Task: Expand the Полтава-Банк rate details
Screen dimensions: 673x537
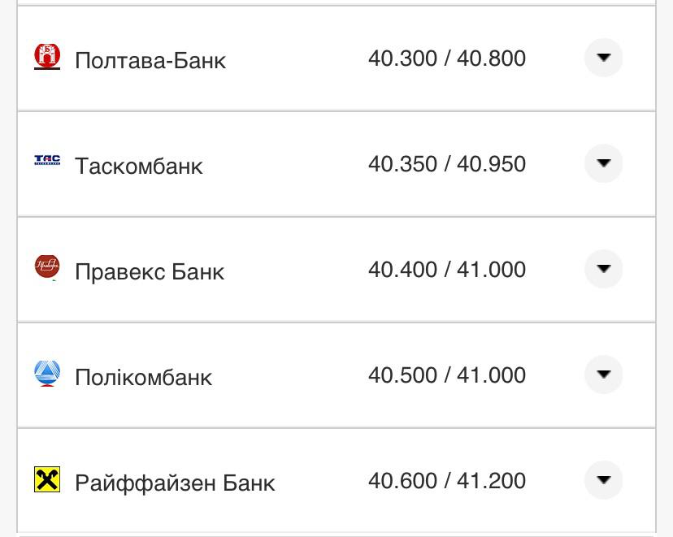Action: pyautogui.click(x=603, y=58)
